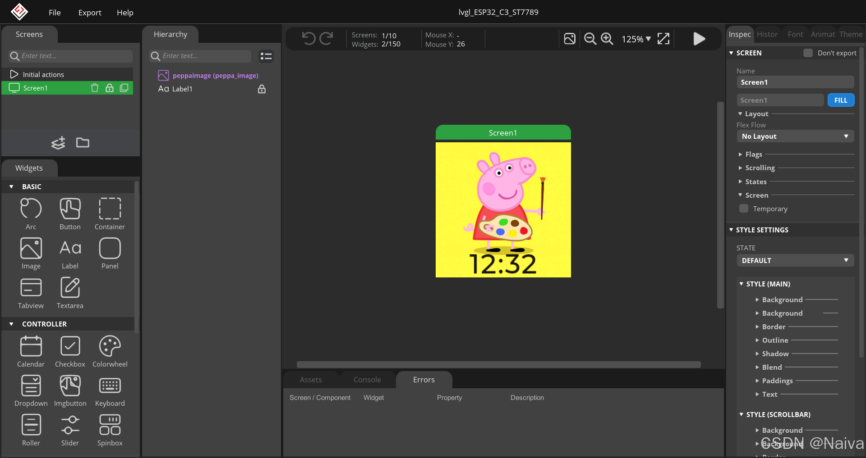
Task: Select the Container widget
Action: click(x=110, y=214)
